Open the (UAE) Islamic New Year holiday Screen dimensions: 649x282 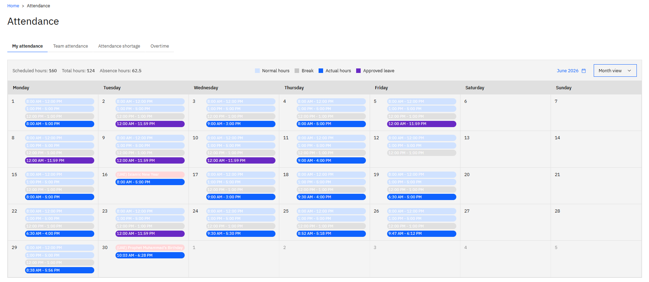coord(150,175)
